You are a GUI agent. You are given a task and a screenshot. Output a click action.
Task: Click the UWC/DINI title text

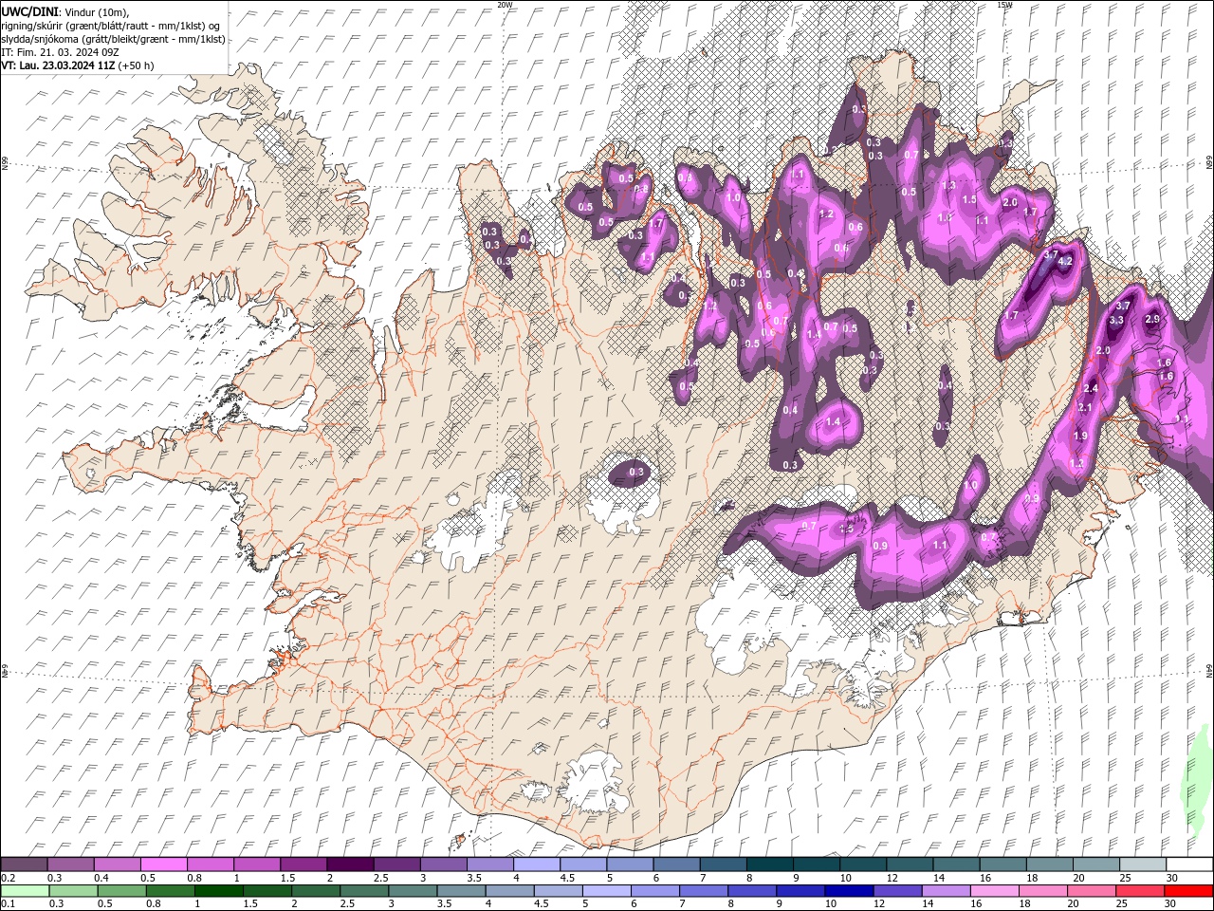click(30, 10)
